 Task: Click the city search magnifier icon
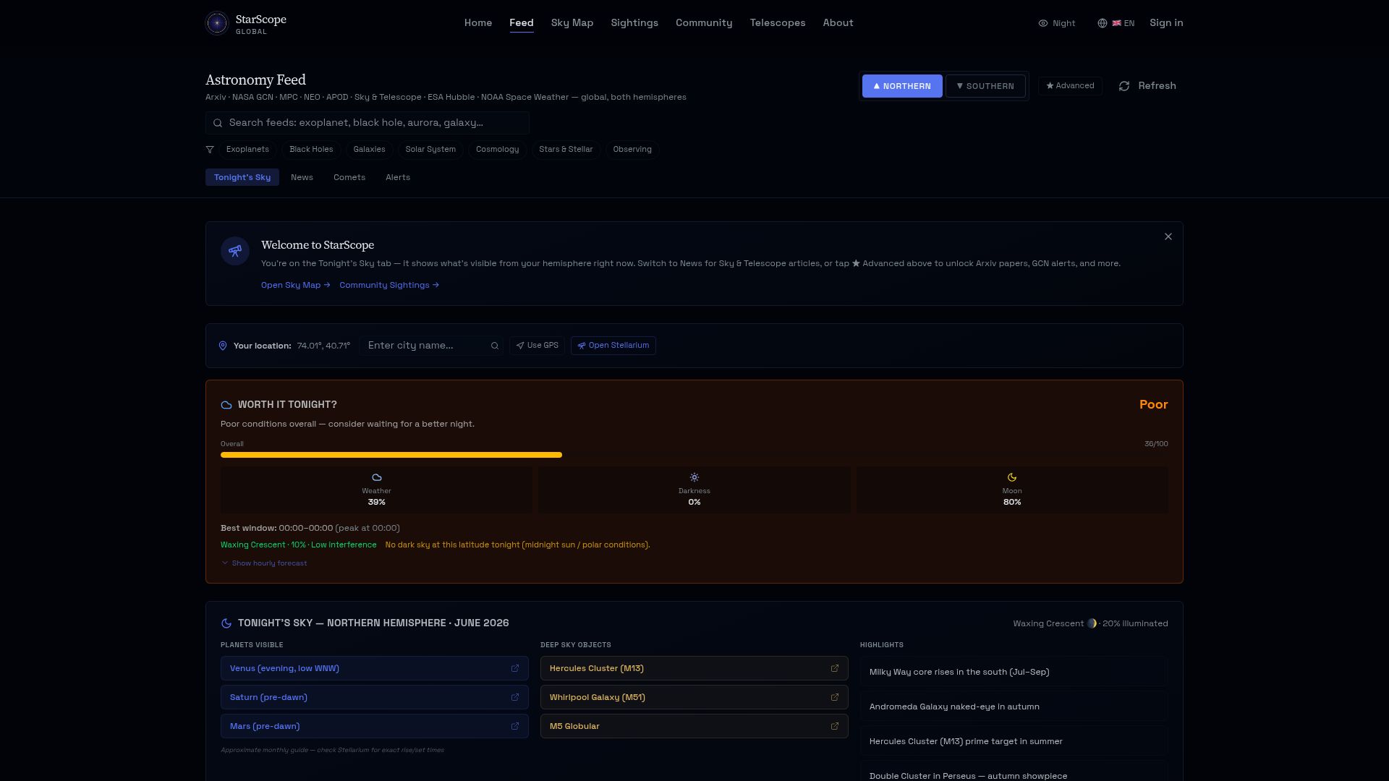[495, 346]
